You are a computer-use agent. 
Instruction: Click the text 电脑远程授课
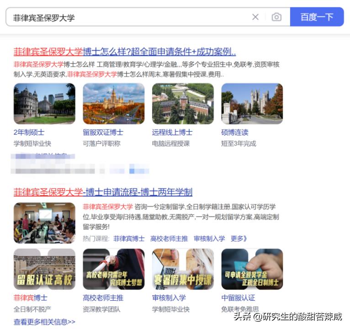tap(171, 143)
